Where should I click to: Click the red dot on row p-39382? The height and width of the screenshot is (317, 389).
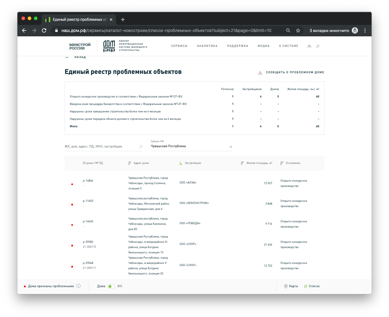72,246
